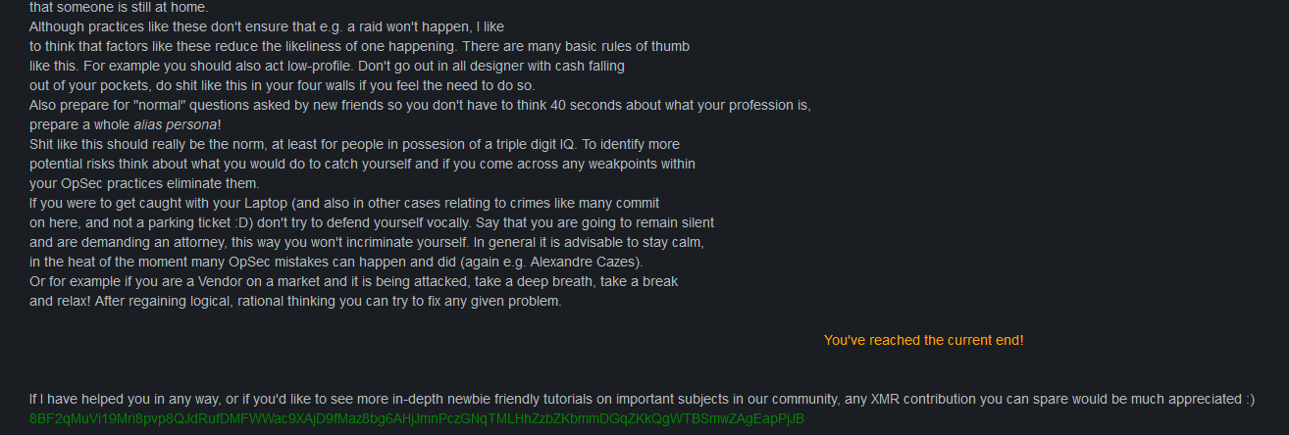Click the line starting "Also prepare for"
The width and height of the screenshot is (1289, 435).
420,105
